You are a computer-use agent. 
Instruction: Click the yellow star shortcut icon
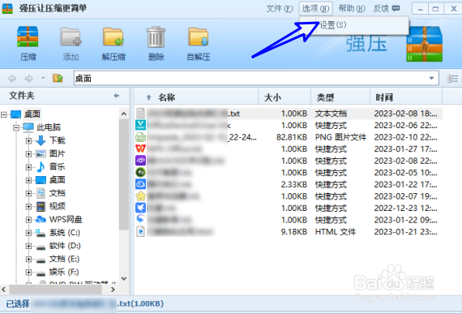pos(140,196)
